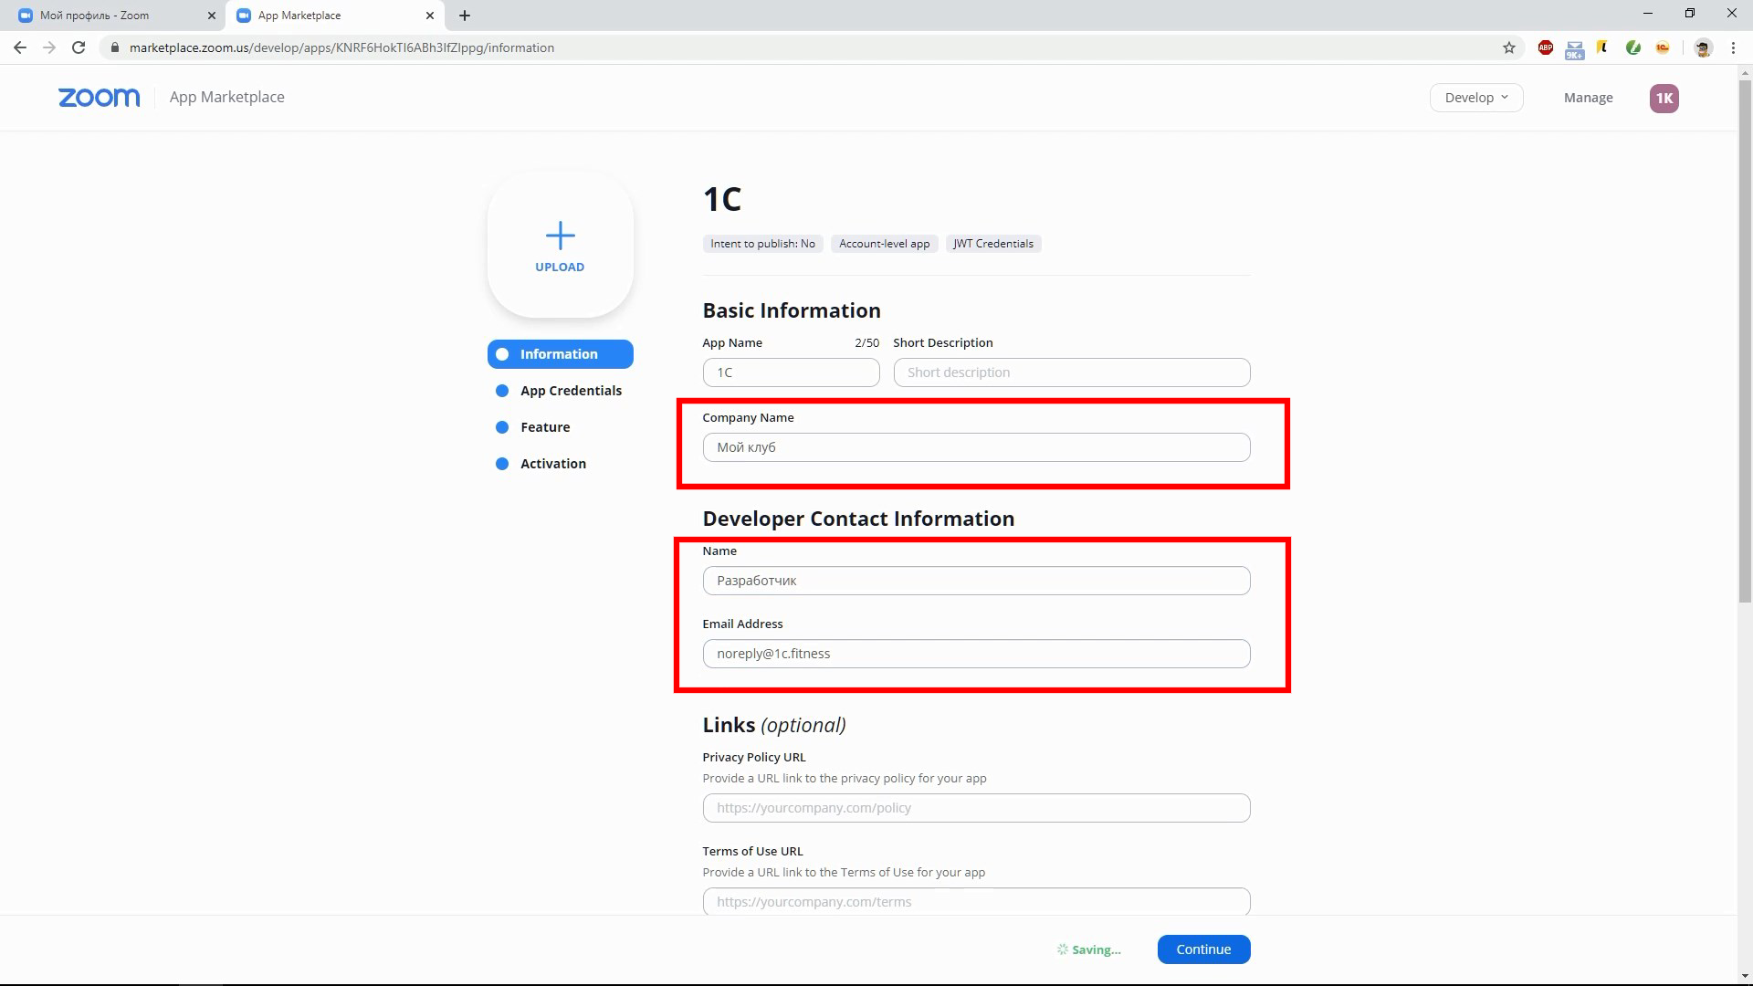Click the orange extension icon left of the profile avatar

click(1663, 47)
